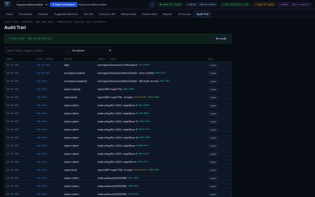Click report:REP-mqak776a · 8 nodes target
The width and height of the screenshot is (315, 197).
pos(115,97)
